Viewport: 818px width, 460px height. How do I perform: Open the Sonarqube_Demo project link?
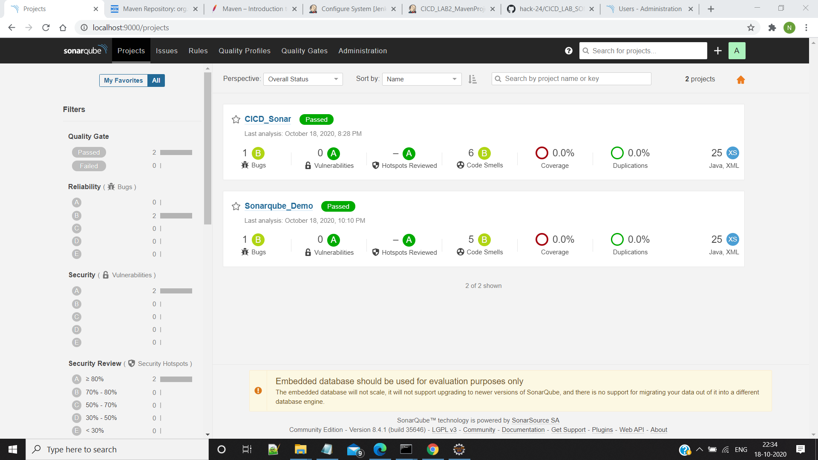[x=279, y=206]
